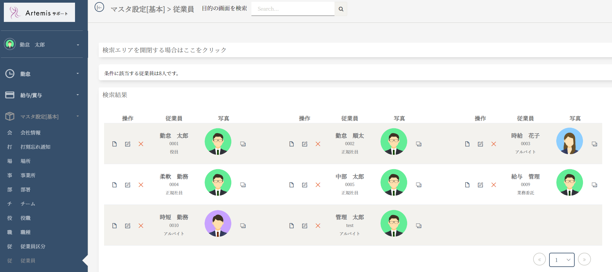Open the 勤怠 太郎 user menu
The image size is (612, 272).
[42, 45]
